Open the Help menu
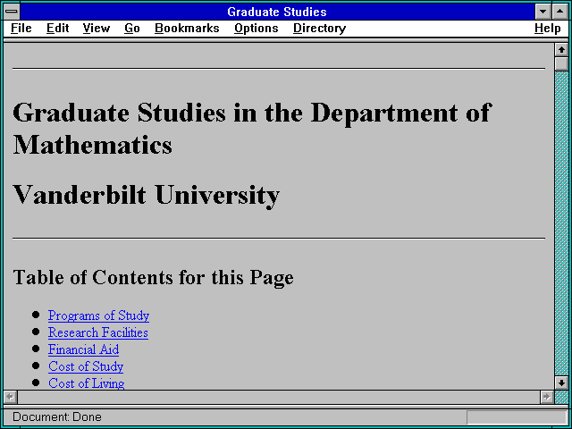The image size is (572, 429). click(x=548, y=29)
